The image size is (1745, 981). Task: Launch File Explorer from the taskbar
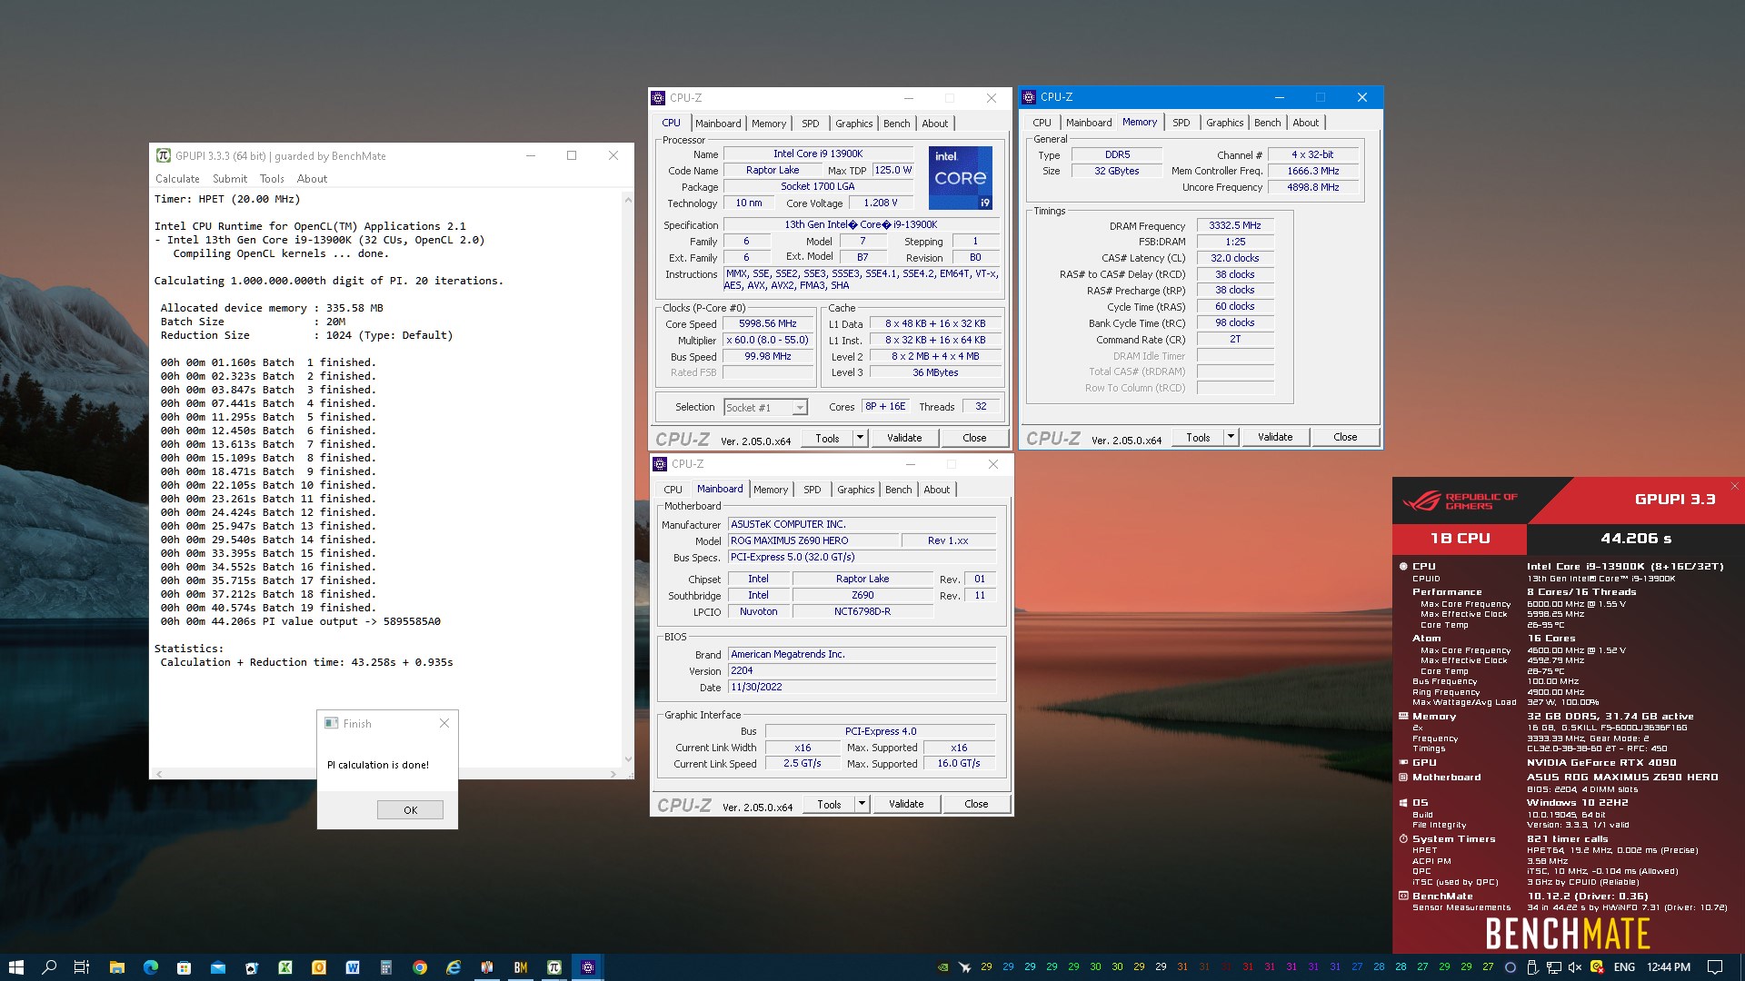pyautogui.click(x=116, y=967)
